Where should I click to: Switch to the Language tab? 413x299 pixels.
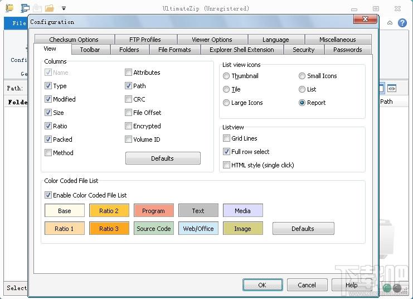pyautogui.click(x=276, y=40)
